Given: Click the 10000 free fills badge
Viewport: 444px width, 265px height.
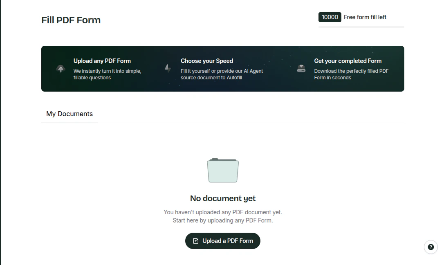Looking at the screenshot, I should (330, 17).
